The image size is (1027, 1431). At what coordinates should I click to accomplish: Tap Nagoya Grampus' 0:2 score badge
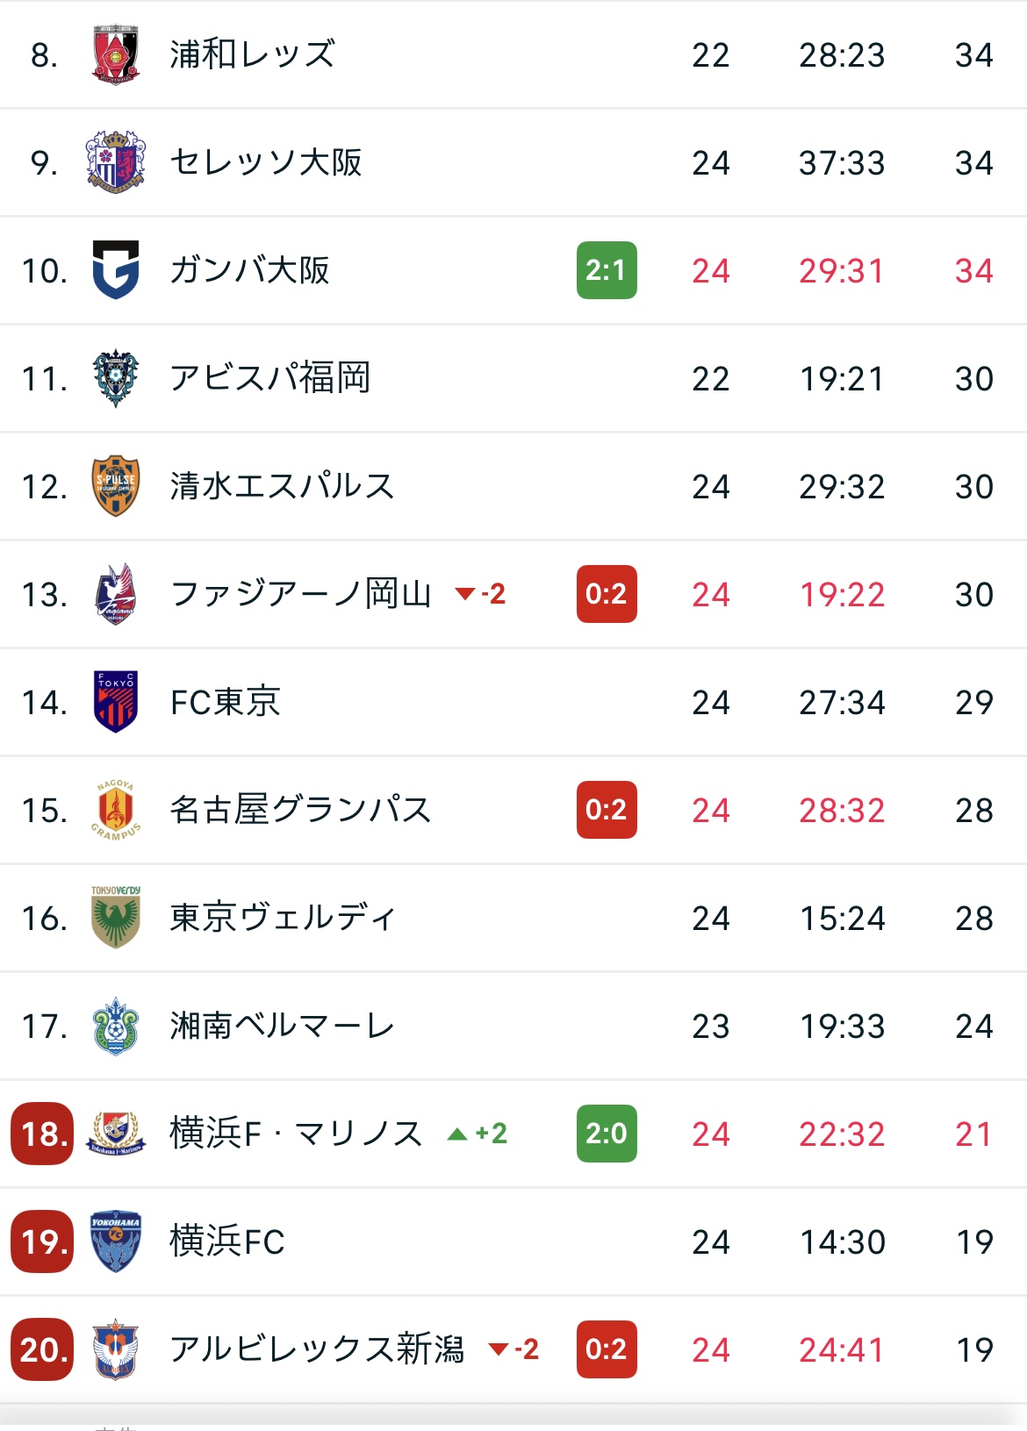[607, 810]
